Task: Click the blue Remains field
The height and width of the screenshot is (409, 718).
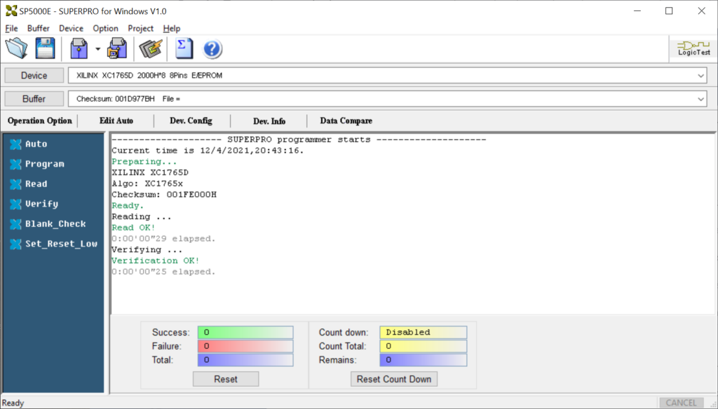Action: click(423, 359)
